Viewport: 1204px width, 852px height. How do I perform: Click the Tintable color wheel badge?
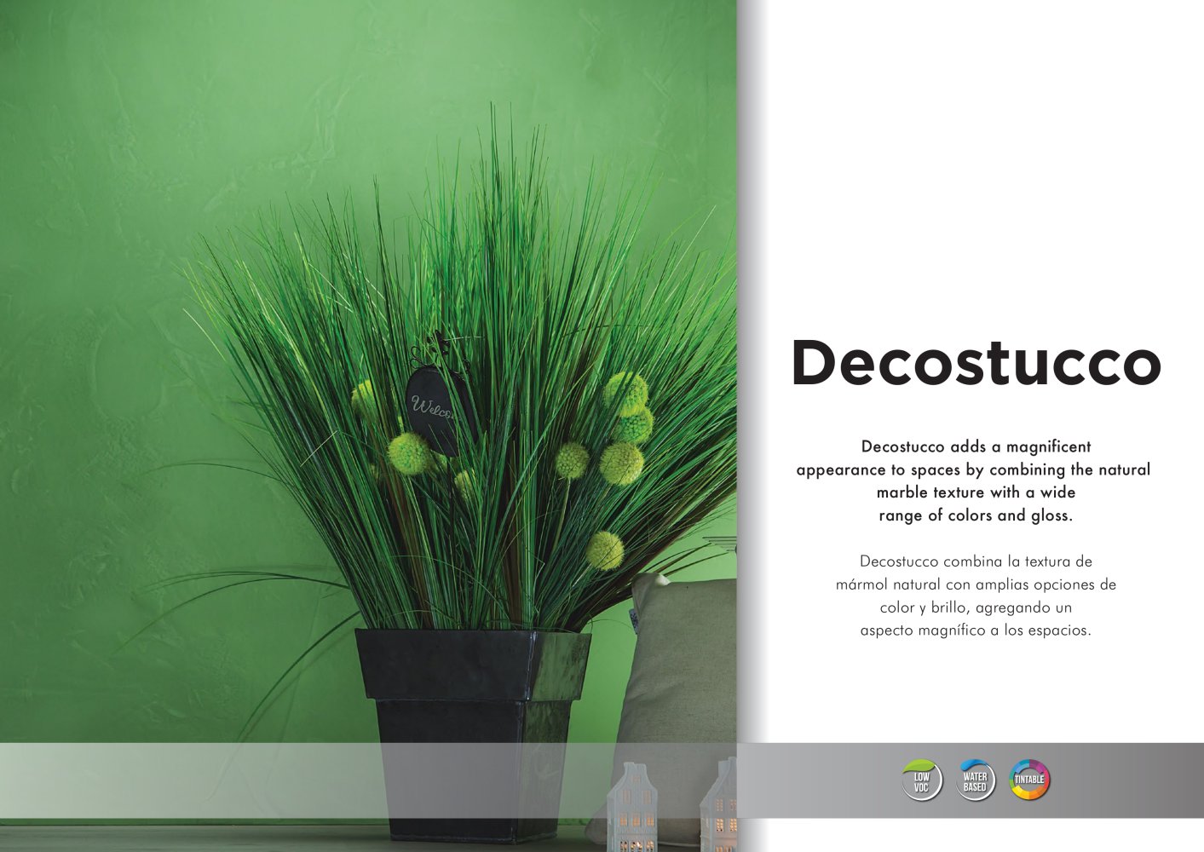(x=1029, y=780)
